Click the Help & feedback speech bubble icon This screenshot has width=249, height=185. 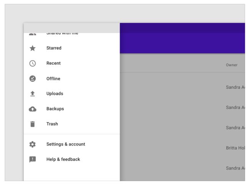tap(33, 159)
